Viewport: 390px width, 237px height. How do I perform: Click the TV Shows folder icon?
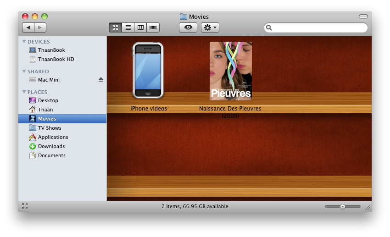[x=33, y=128]
